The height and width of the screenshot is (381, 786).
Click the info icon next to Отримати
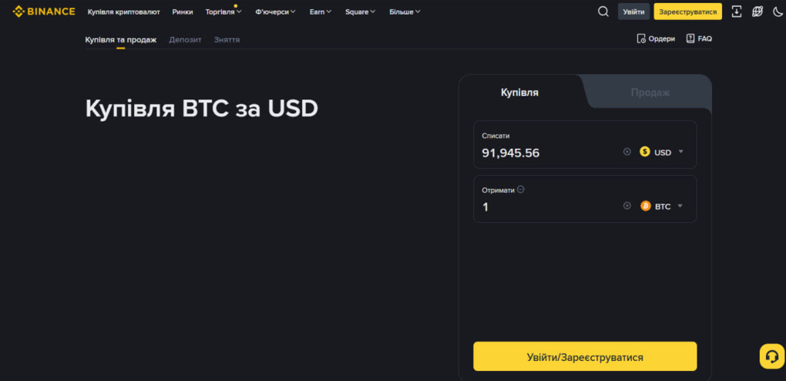tap(521, 190)
